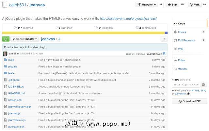
Task: Copy latest commit SHA with clipboard icon
Action: click(164, 53)
